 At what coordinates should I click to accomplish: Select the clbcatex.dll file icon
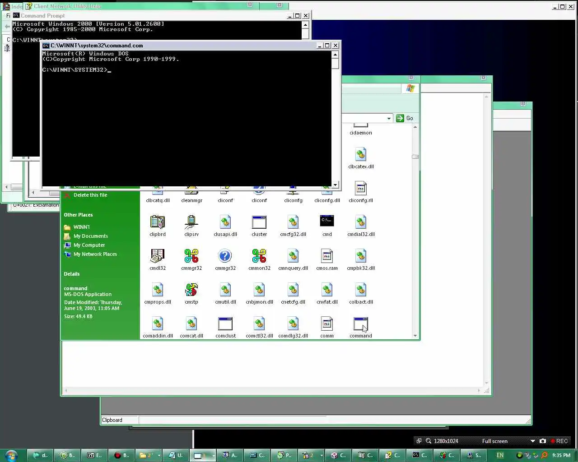pos(361,154)
